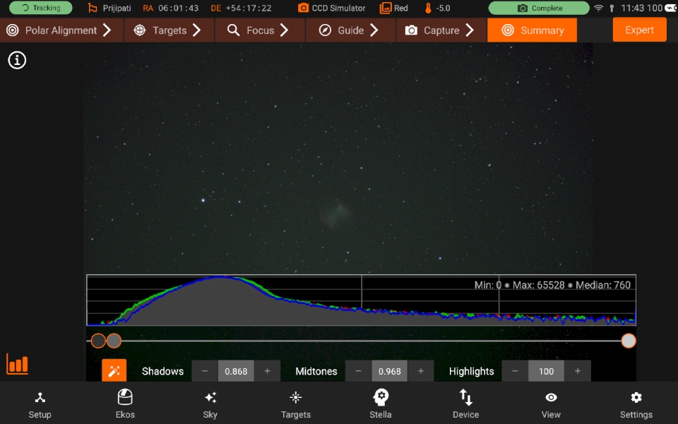Open the Setup section in bottom bar
Viewport: 678px width, 424px height.
tap(40, 404)
